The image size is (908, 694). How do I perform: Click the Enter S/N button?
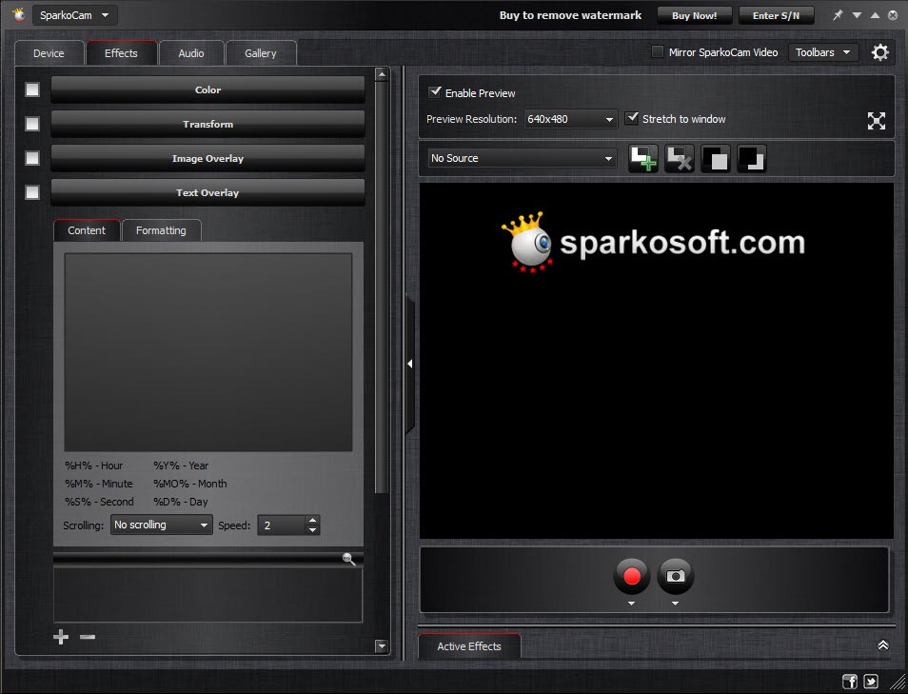pos(776,15)
